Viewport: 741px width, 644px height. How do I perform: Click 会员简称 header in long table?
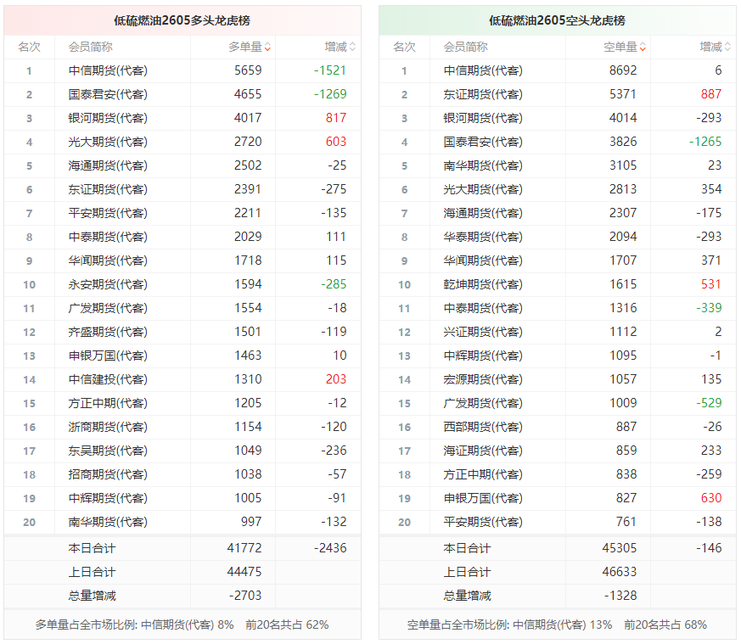point(90,48)
